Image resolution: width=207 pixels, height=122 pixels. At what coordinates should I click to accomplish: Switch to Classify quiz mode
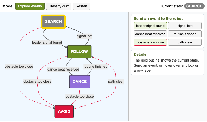coord(59,6)
